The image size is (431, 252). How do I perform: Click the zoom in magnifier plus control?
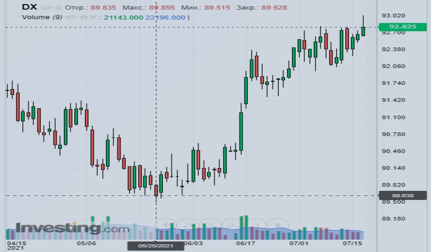pyautogui.click(x=188, y=225)
